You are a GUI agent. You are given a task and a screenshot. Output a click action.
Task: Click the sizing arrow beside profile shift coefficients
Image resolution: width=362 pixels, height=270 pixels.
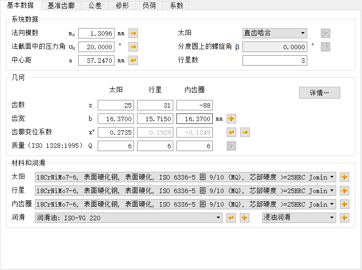pyautogui.click(x=244, y=132)
